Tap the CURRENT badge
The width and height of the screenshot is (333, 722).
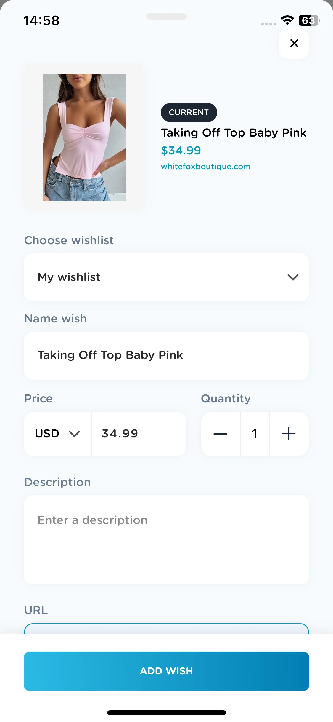coord(189,112)
